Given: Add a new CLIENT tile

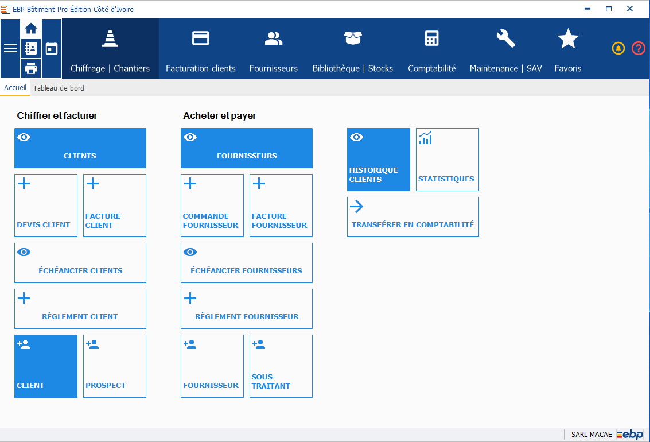Looking at the screenshot, I should pos(46,367).
